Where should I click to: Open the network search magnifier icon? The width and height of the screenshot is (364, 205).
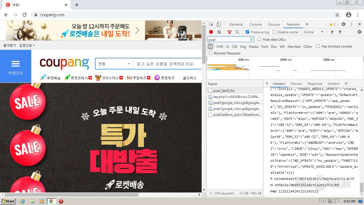(237, 32)
